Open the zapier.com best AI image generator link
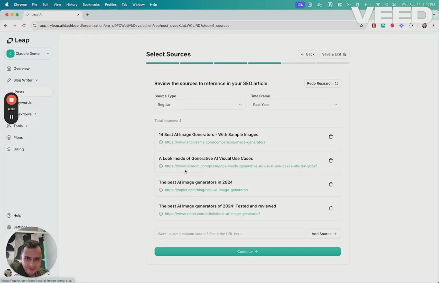 point(206,190)
